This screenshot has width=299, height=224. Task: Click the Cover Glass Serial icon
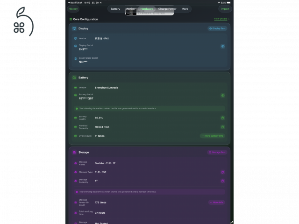tap(76, 59)
